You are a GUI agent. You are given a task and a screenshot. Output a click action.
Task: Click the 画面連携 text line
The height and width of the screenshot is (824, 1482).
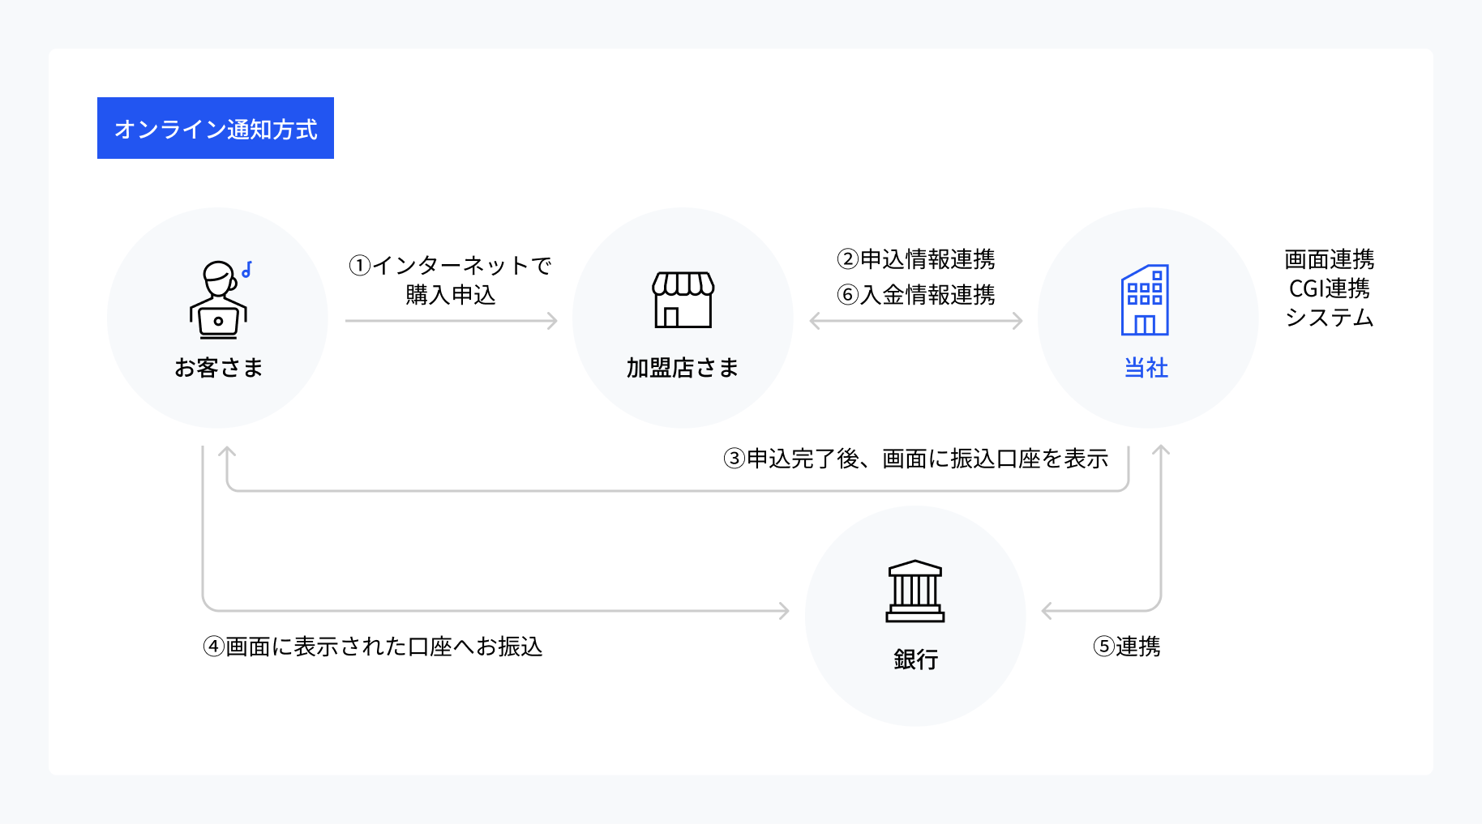click(x=1330, y=259)
